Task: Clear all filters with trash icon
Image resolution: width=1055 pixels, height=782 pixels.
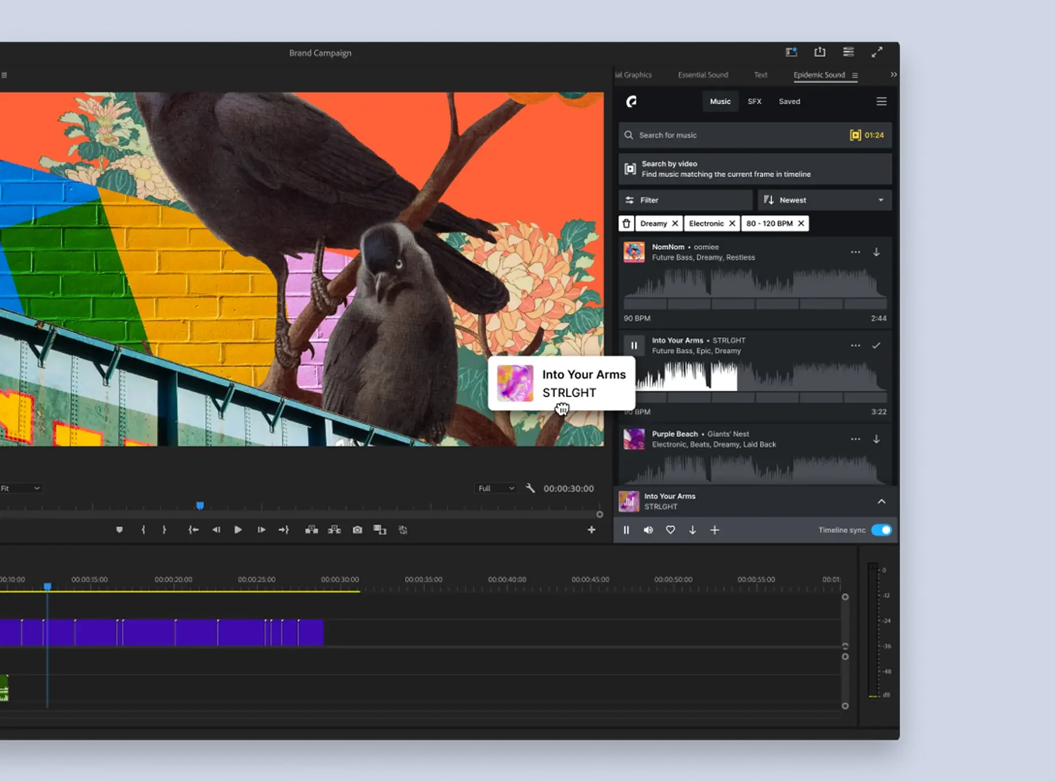Action: [626, 224]
